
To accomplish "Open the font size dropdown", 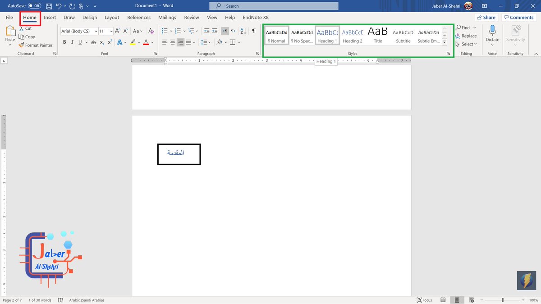I will (111, 31).
